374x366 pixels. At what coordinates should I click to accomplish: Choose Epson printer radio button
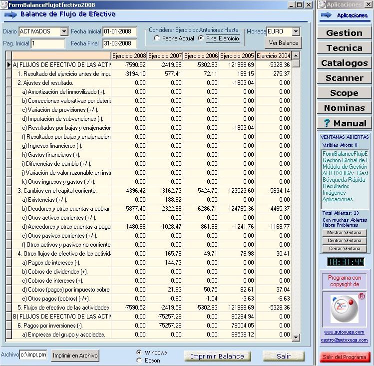tap(139, 361)
